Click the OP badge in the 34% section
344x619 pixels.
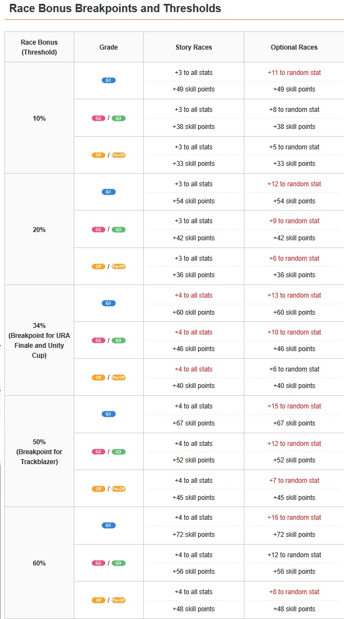(99, 378)
